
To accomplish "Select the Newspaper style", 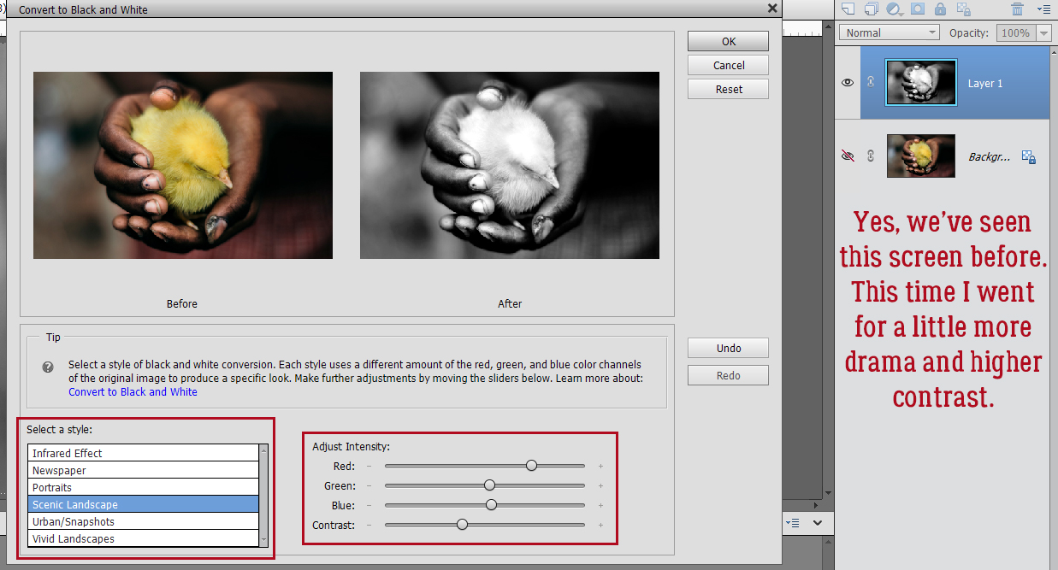I will pos(143,470).
